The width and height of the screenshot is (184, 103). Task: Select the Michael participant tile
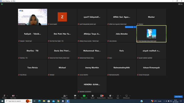coord(62,68)
